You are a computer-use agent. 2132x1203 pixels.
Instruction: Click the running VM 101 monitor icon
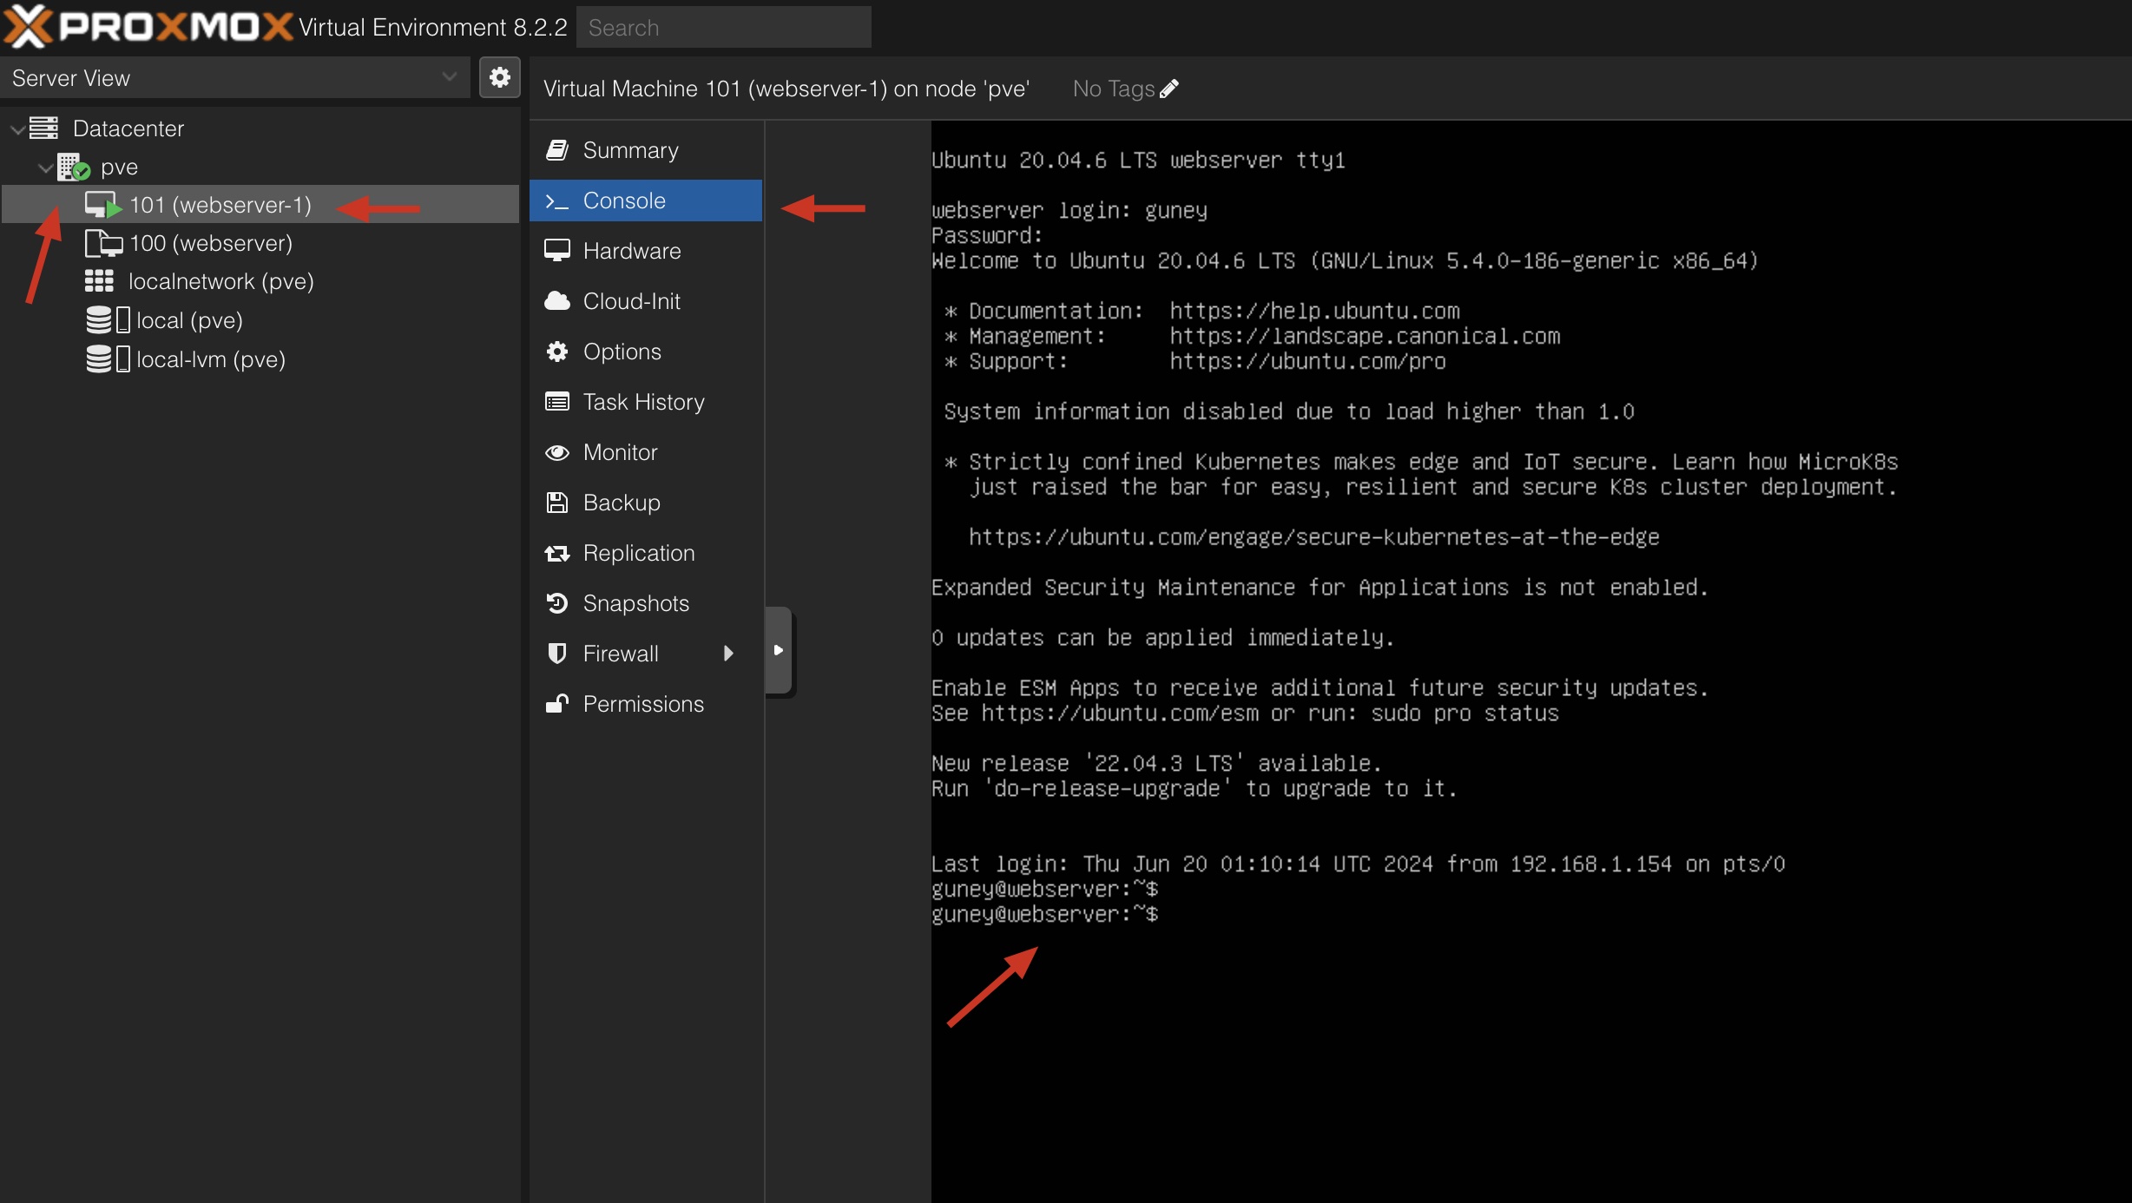coord(102,205)
